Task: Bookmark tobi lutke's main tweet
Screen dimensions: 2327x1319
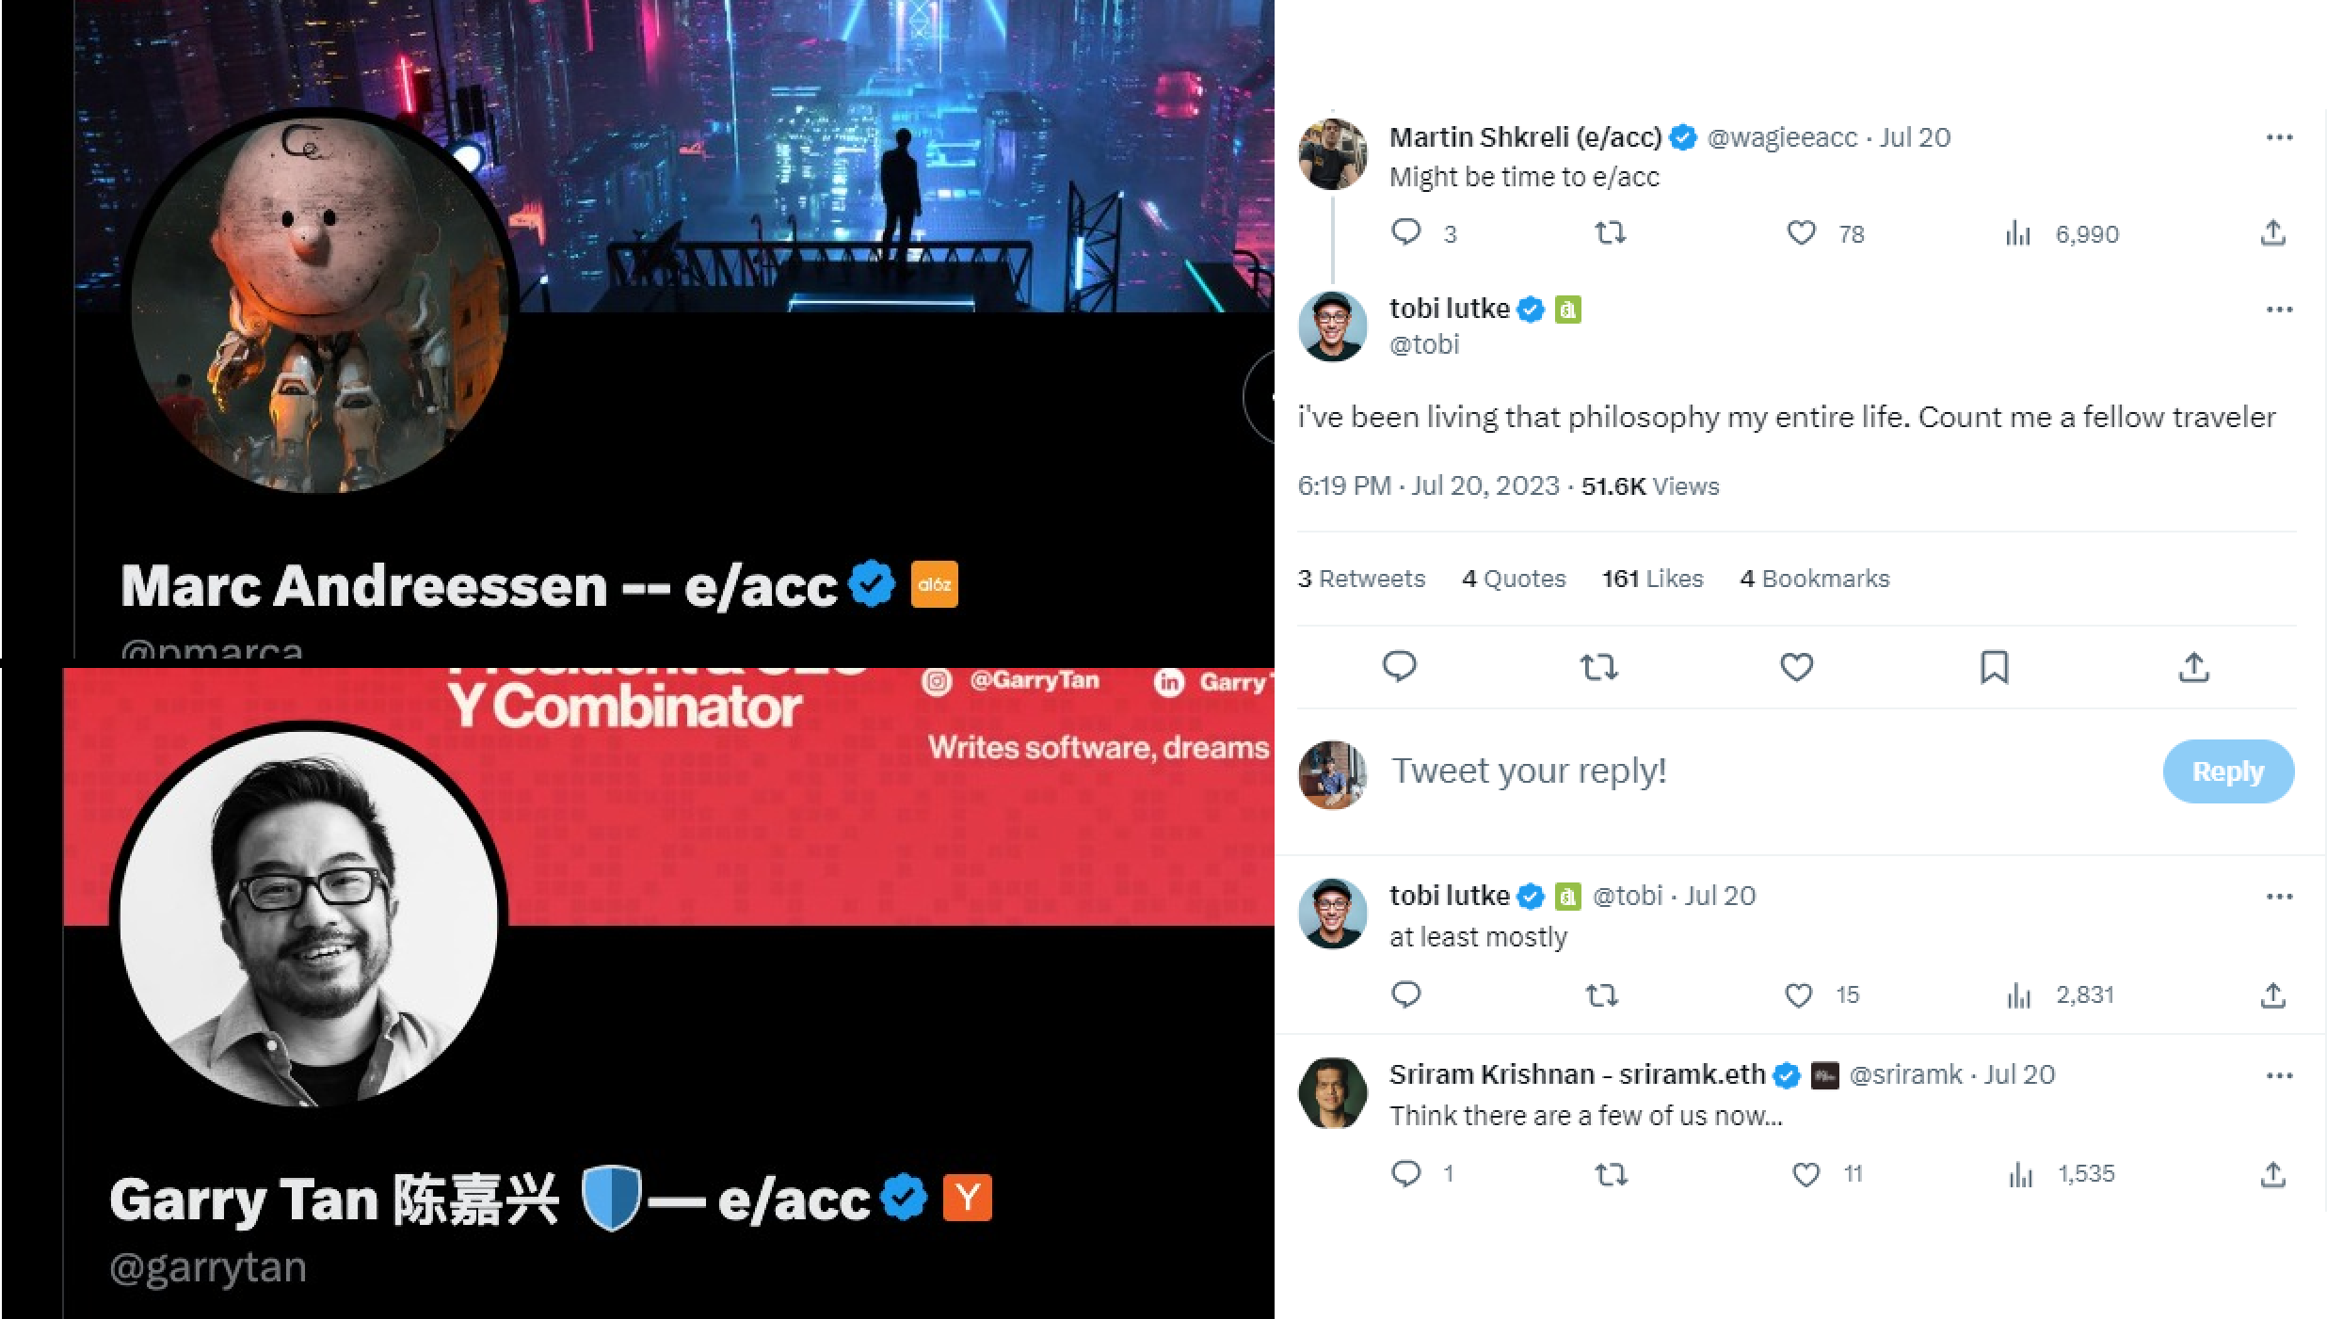Action: tap(1995, 667)
